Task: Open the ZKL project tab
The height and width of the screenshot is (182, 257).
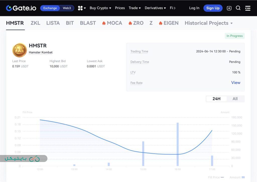Action: coord(35,23)
